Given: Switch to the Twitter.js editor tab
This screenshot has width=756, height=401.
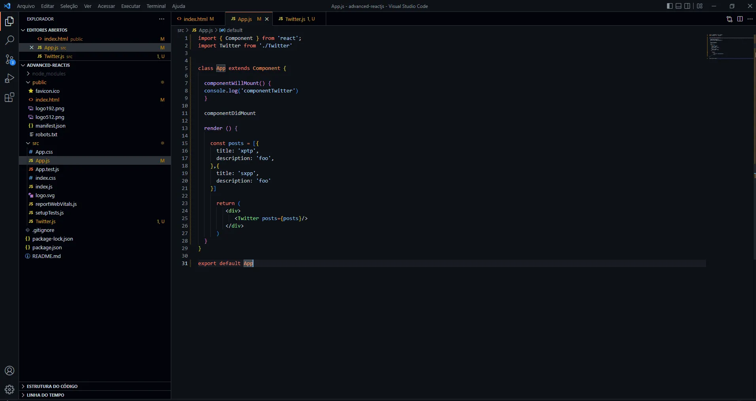Looking at the screenshot, I should coord(299,19).
